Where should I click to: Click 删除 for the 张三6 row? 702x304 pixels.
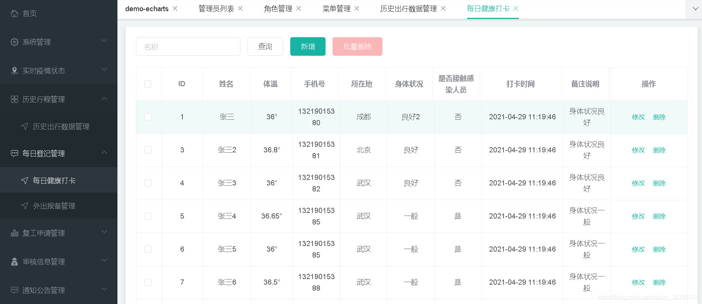(x=659, y=282)
